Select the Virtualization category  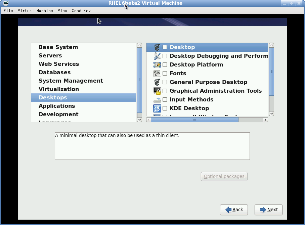click(83, 89)
